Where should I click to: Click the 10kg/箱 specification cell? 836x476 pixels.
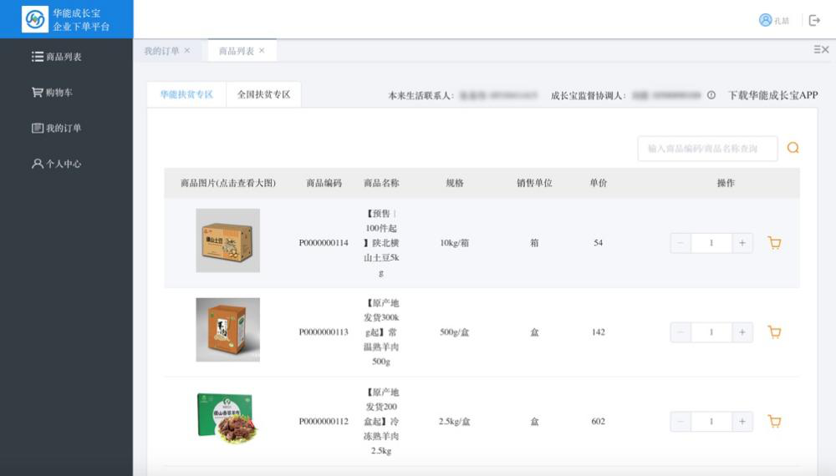[454, 243]
